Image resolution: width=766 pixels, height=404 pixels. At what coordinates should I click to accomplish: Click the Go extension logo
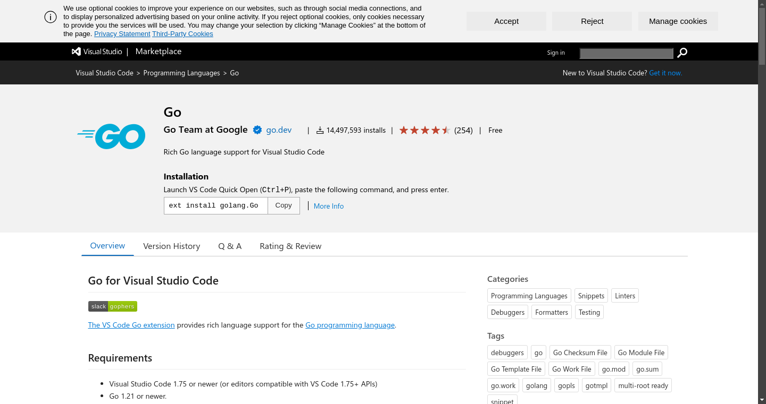(111, 136)
